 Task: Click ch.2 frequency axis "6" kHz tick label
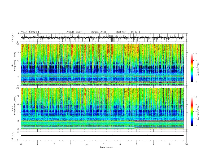pyautogui.click(x=19, y=105)
